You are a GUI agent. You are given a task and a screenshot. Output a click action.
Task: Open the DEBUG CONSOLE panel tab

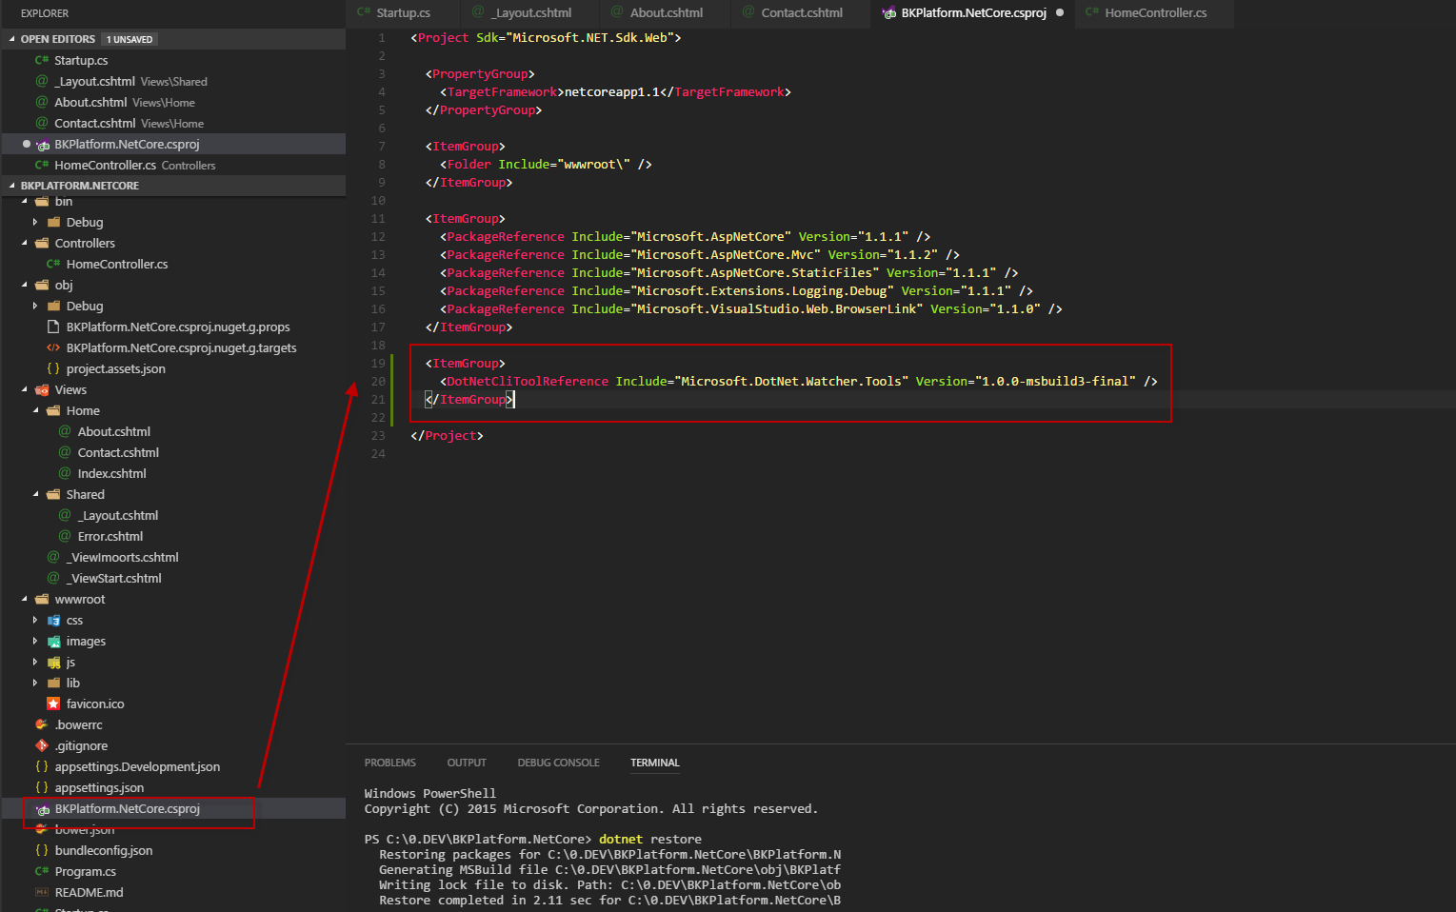coord(558,763)
